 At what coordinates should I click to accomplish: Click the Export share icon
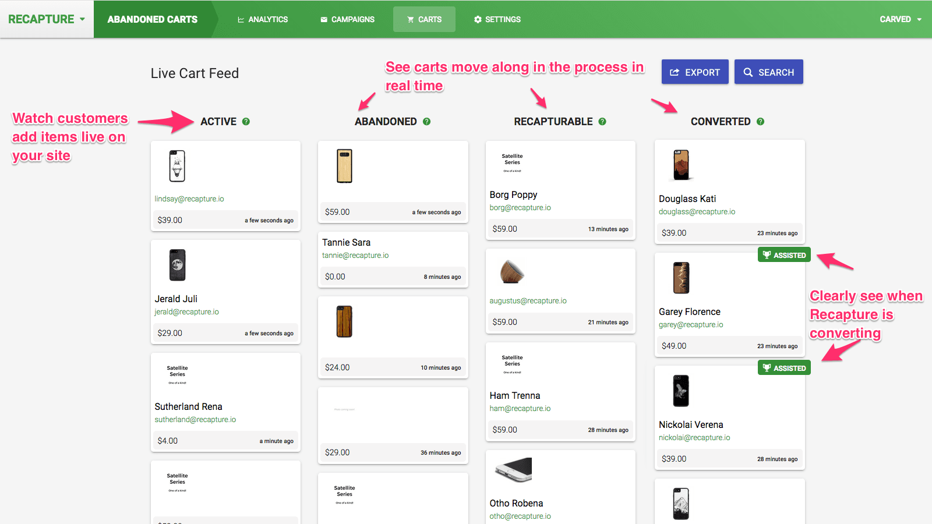pos(675,72)
